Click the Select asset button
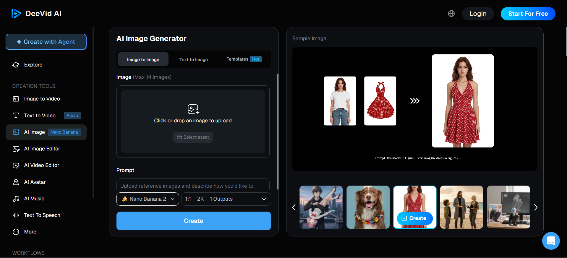The width and height of the screenshot is (567, 258). point(193,137)
